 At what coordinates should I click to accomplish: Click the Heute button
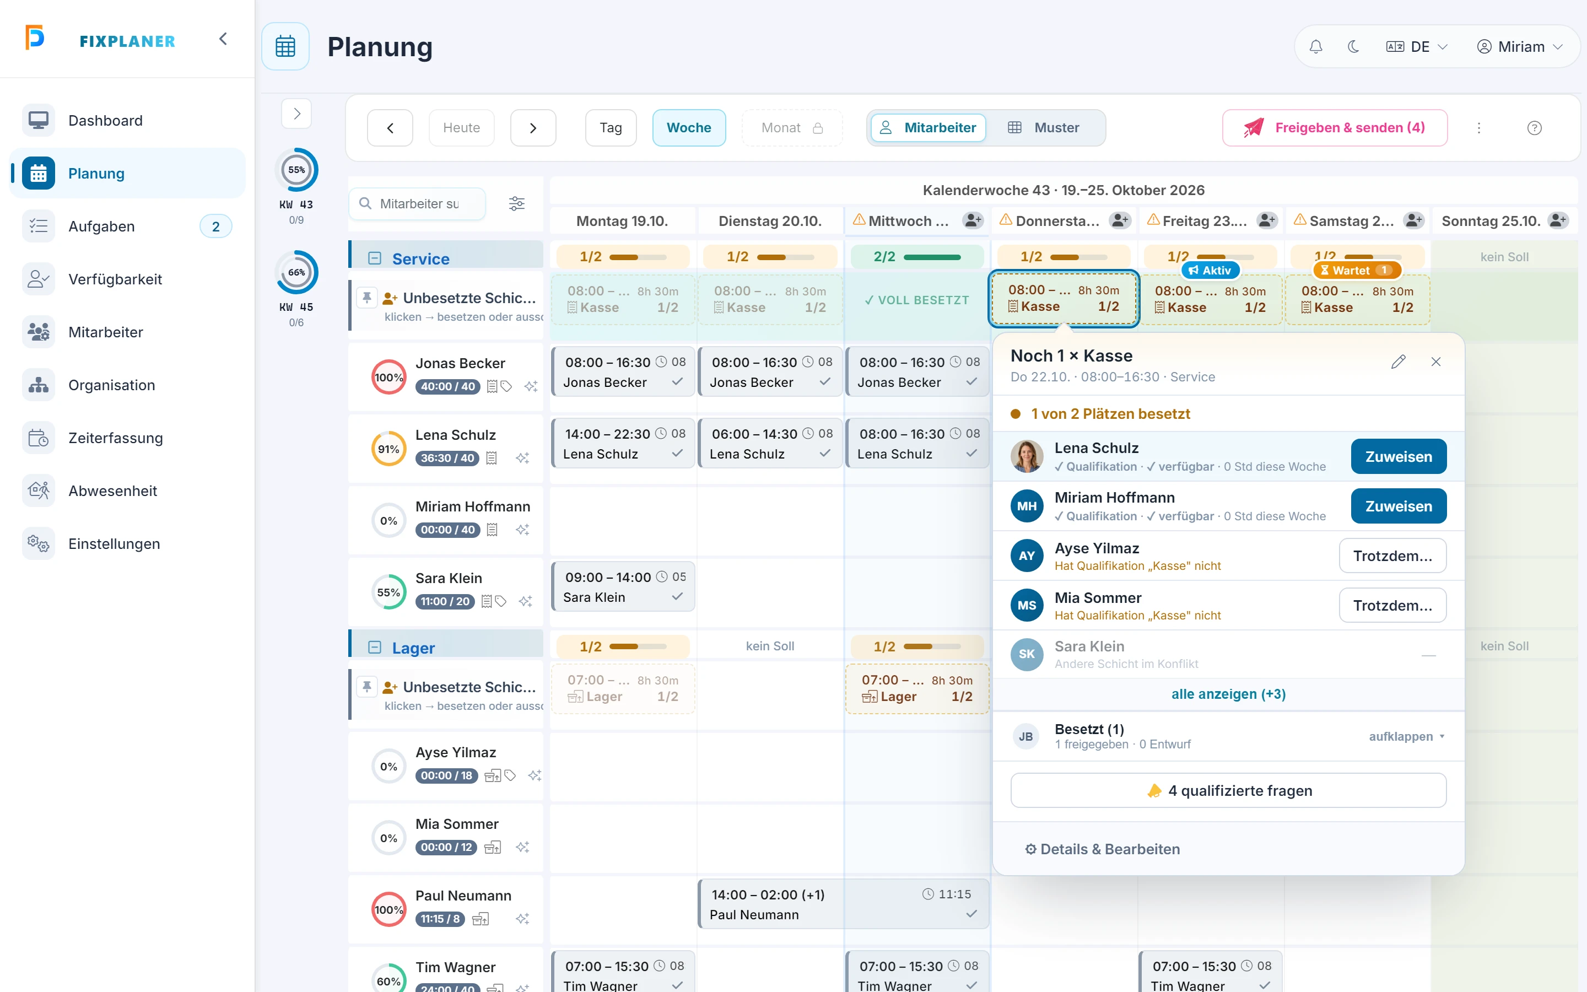462,128
